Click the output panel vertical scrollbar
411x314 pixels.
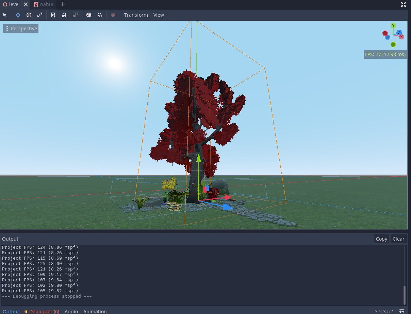coord(405,295)
